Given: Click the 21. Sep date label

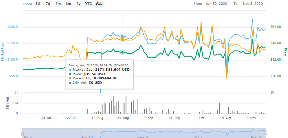Looking at the screenshot, I should point(174,118).
